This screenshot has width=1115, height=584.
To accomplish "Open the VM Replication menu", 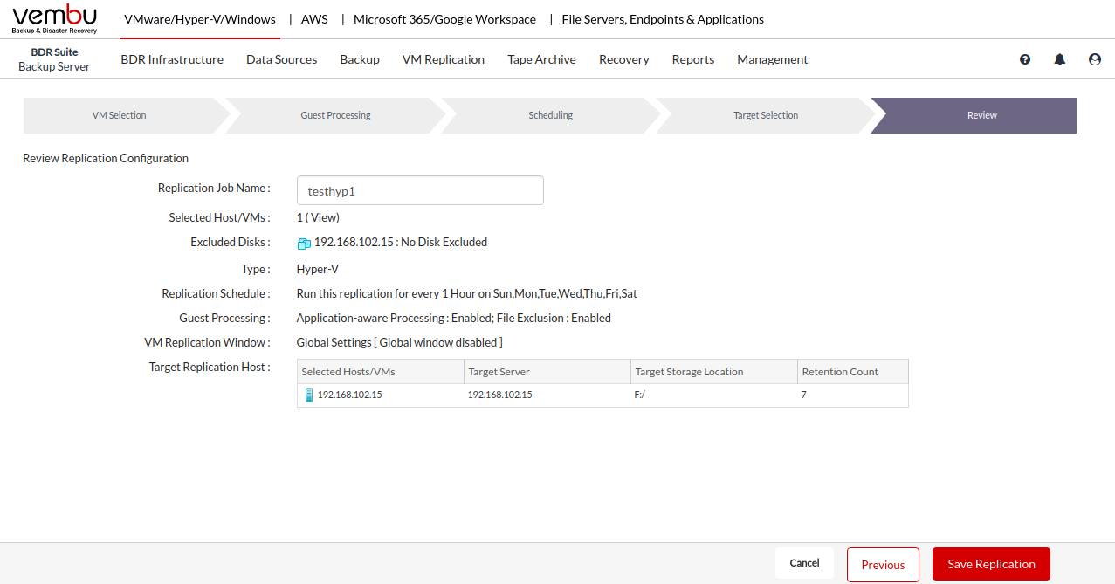I will pyautogui.click(x=443, y=59).
